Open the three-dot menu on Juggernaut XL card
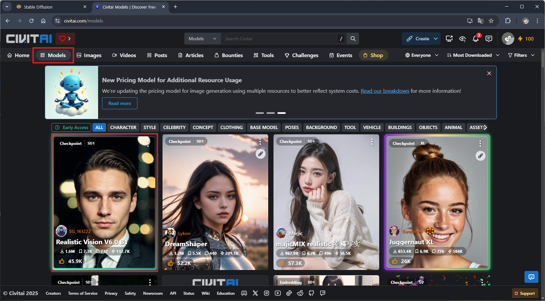Screen dimensions: 545x301 click(480, 144)
